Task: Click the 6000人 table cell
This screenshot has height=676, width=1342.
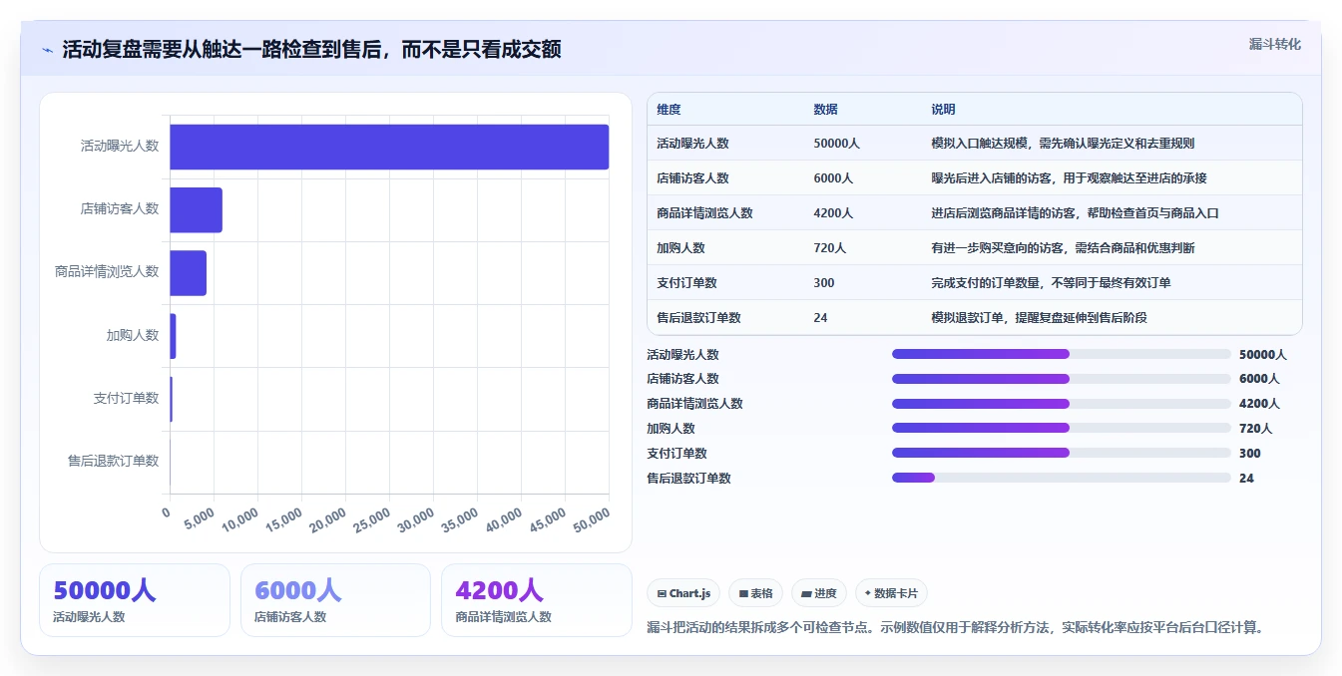Action: (833, 178)
